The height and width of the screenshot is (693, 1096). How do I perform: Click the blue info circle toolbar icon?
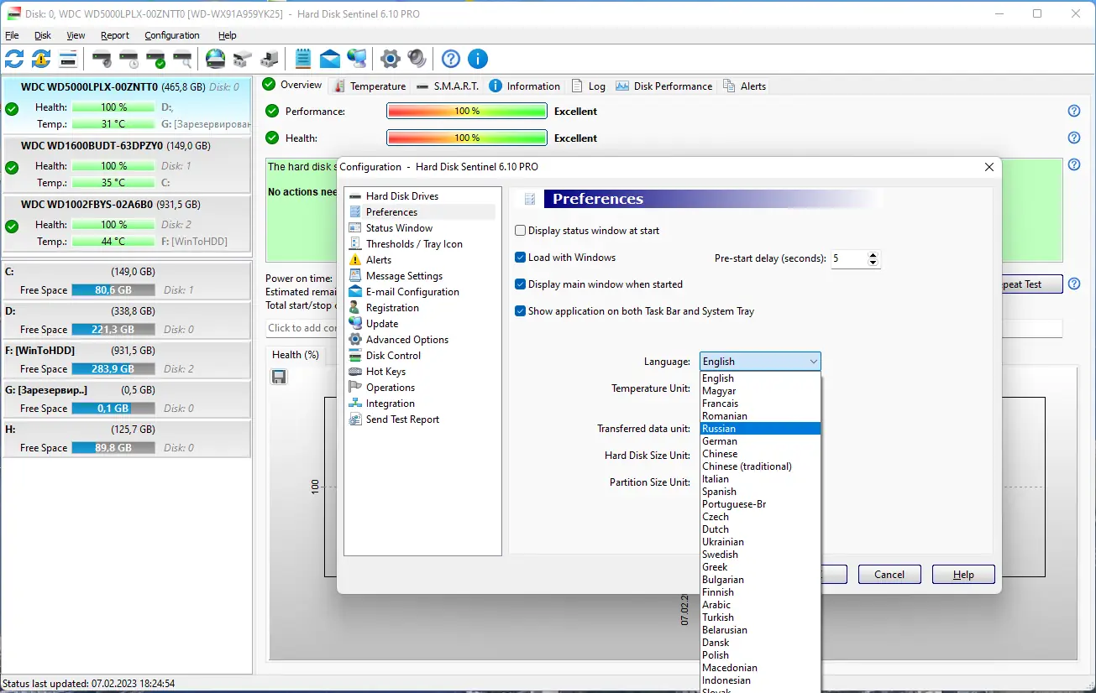[478, 59]
